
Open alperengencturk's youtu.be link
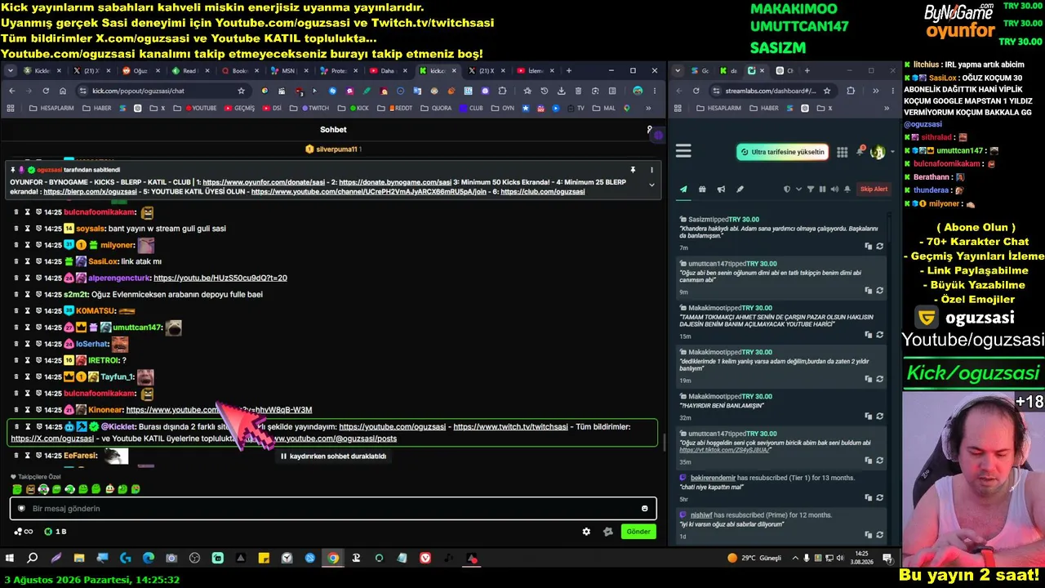[220, 278]
